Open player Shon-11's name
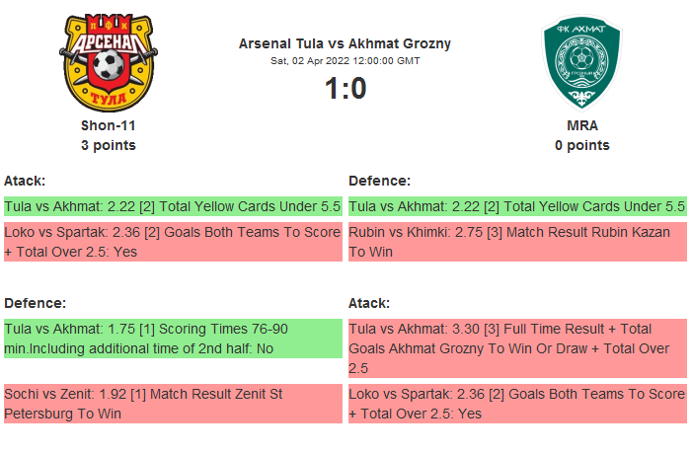691x454 pixels. pyautogui.click(x=108, y=125)
